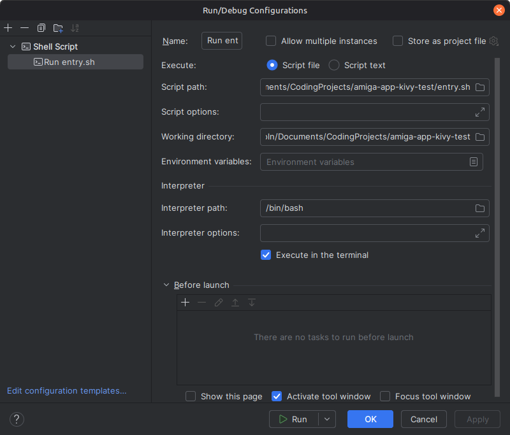Click the Help question mark button
Viewport: 510px width, 435px height.
click(x=17, y=419)
